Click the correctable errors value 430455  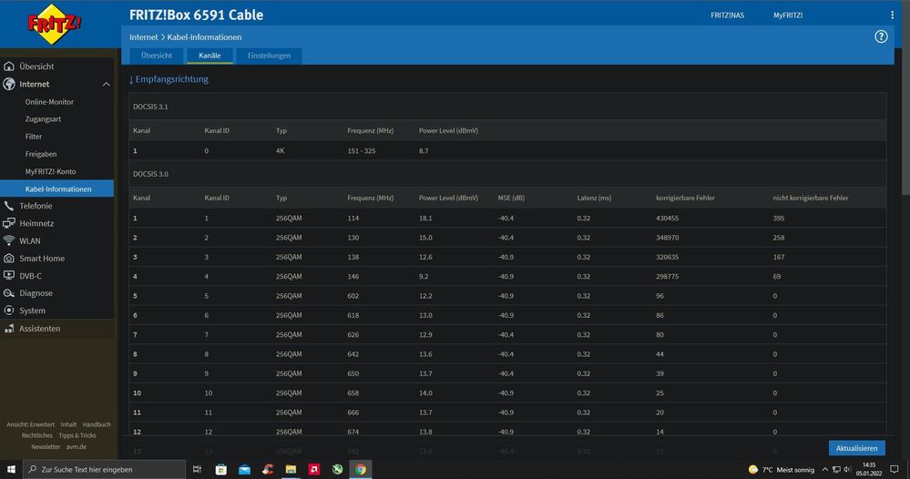pyautogui.click(x=667, y=218)
